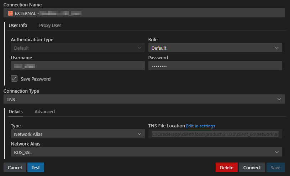The image size is (290, 176).
Task: Select the User Info tab
Action: click(18, 26)
